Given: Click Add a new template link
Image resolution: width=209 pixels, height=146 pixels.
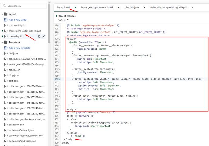Looking at the screenshot, I should tap(19, 48).
